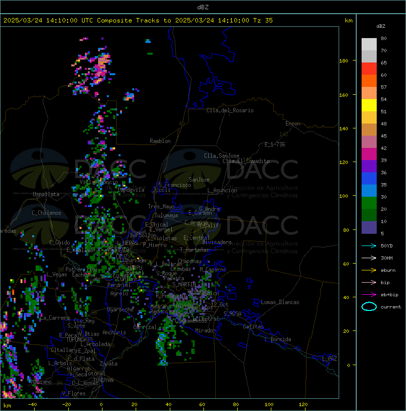The height and width of the screenshot is (411, 406).
Task: Click the Tulumaya map label
Action: click(x=166, y=215)
